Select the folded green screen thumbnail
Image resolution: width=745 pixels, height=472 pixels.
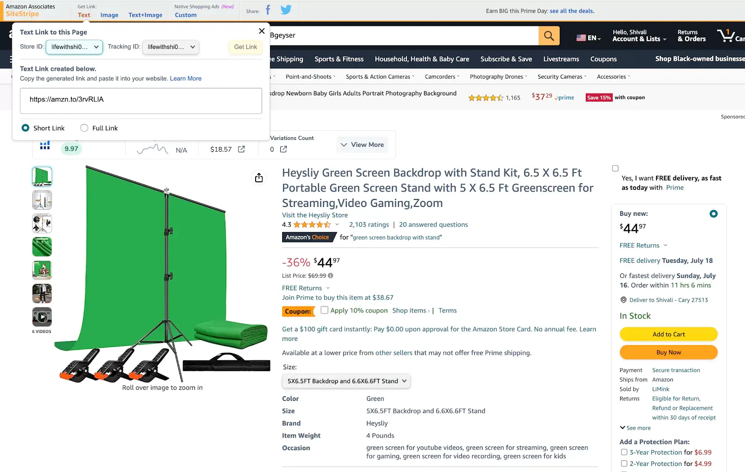pyautogui.click(x=42, y=246)
